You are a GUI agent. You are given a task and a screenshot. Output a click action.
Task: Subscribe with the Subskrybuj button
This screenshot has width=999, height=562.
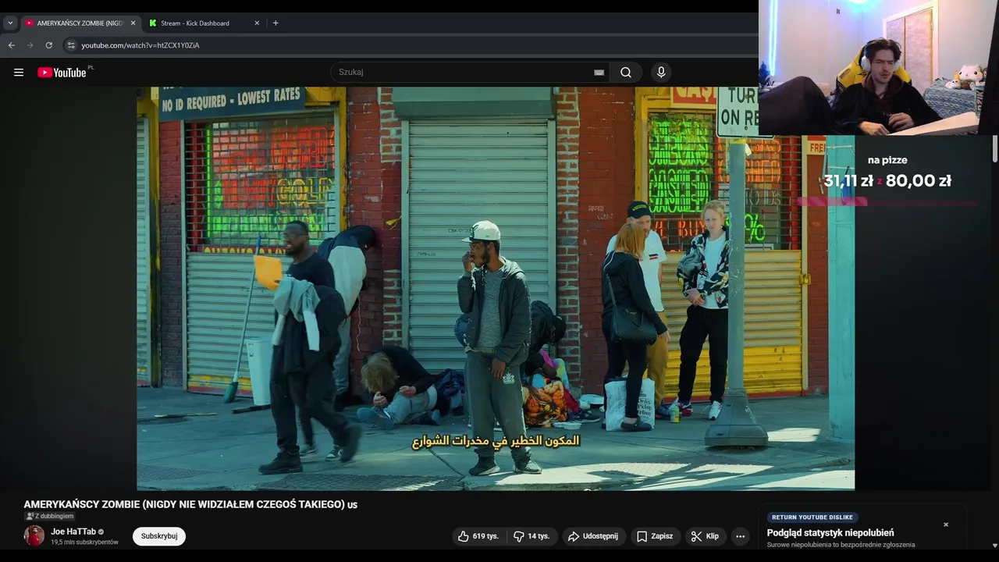coord(159,536)
